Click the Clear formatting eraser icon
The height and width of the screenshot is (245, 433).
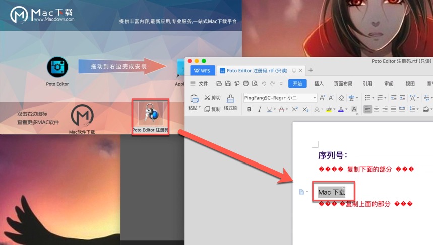click(x=341, y=98)
